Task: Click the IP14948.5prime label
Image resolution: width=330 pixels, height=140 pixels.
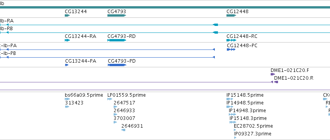Action: pos(245,103)
